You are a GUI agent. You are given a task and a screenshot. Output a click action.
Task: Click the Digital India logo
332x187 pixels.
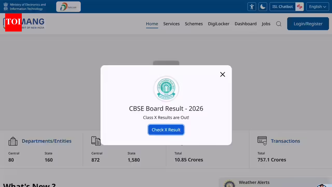[x=68, y=6]
